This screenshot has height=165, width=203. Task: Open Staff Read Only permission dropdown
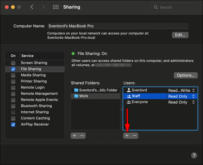182,96
